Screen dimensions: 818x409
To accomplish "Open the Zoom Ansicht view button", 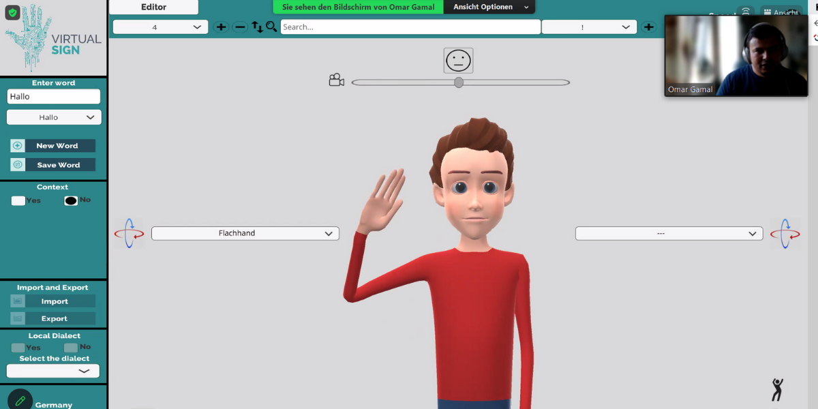I will coord(781,12).
